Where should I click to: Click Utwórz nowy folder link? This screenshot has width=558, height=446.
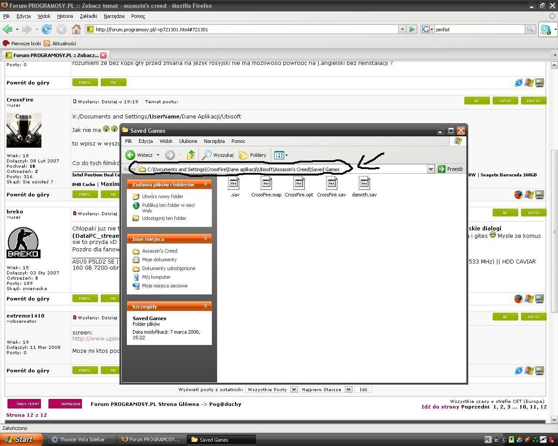tap(163, 196)
